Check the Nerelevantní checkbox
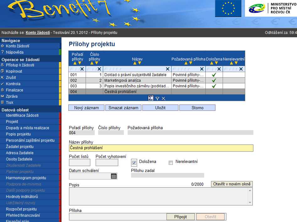 tap(171, 163)
